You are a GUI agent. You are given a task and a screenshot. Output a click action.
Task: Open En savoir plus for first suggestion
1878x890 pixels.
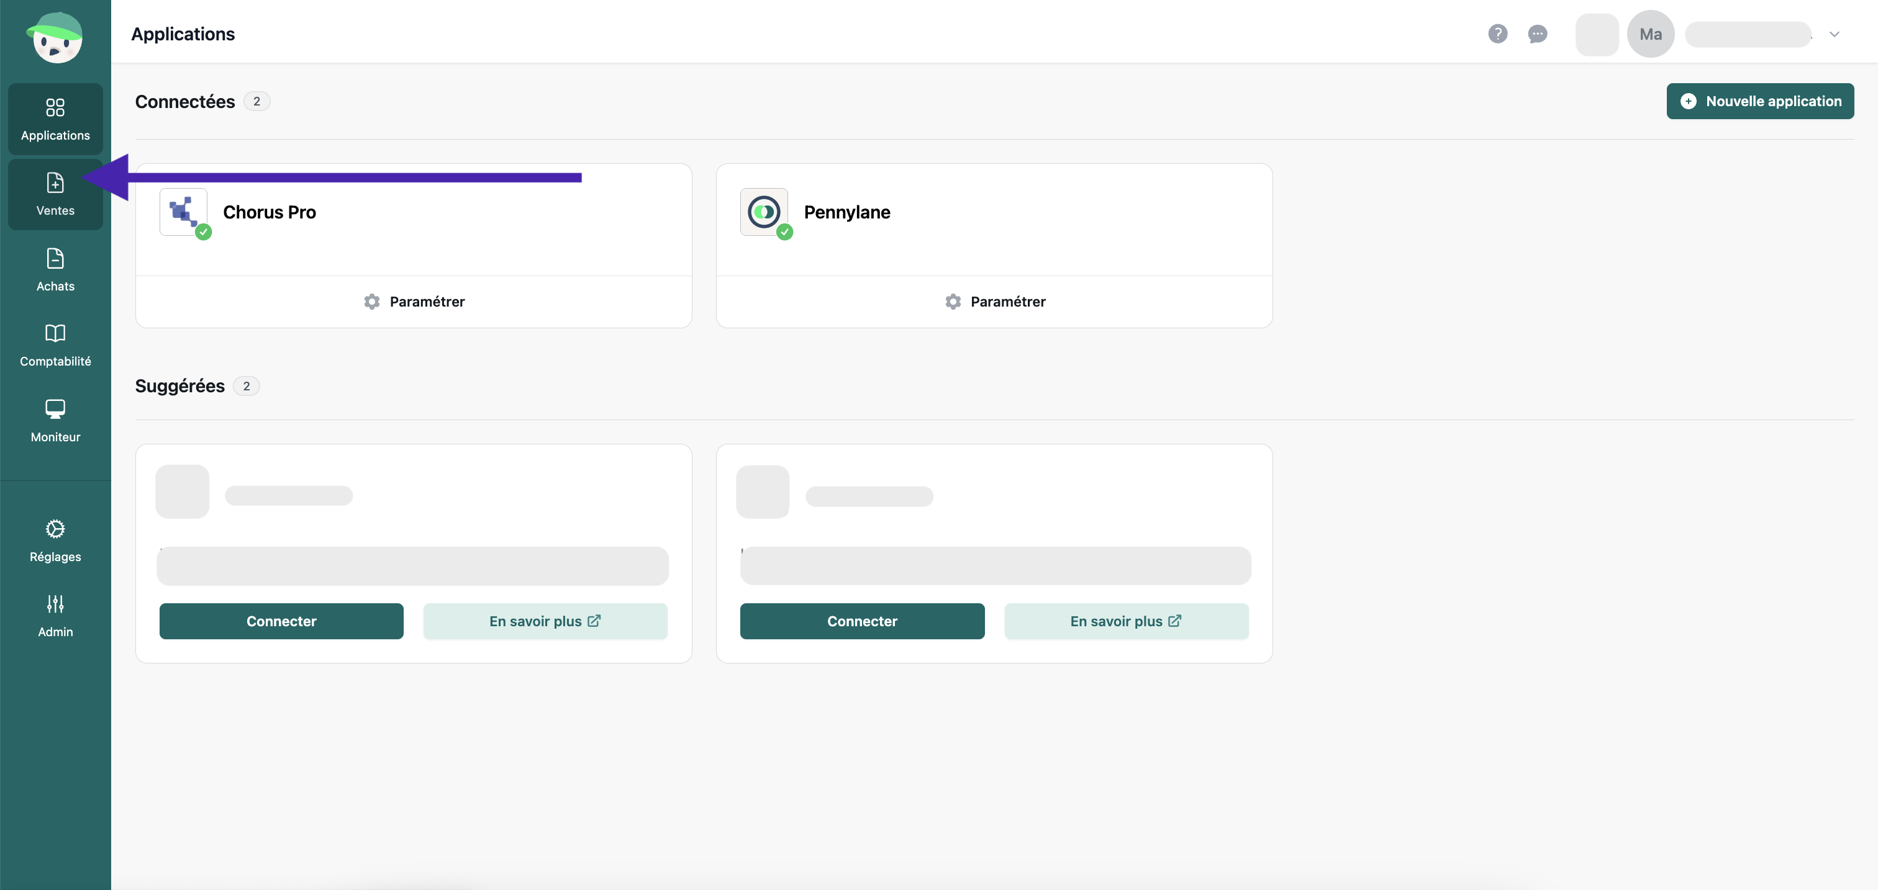pos(545,621)
